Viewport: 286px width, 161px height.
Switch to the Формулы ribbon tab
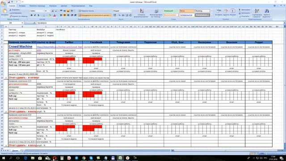(x=53, y=6)
